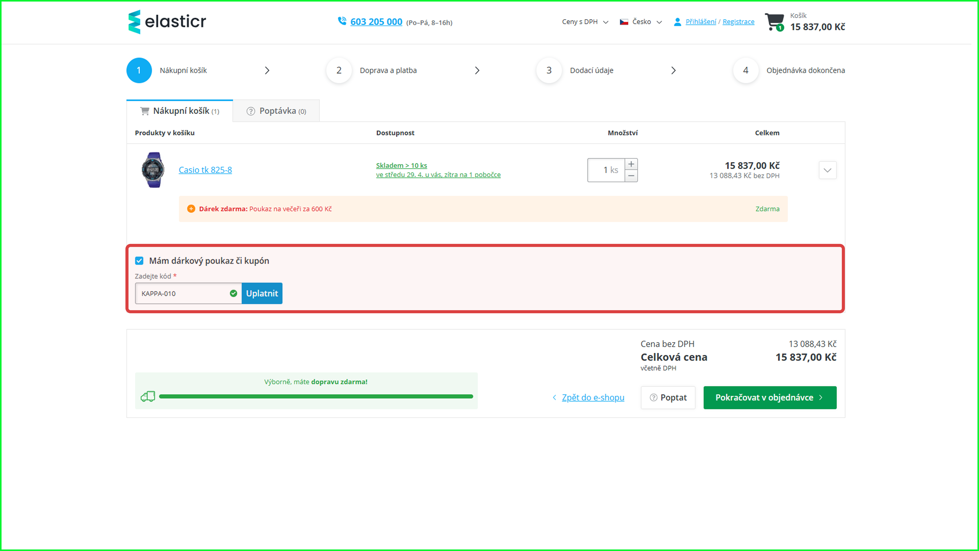979x551 pixels.
Task: Uncheck Mám dárkový poukaz či kupón
Action: point(139,261)
